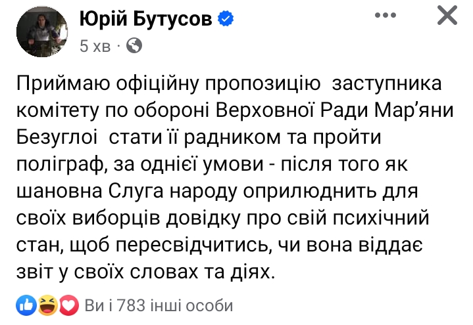
Task: Open the author name Юрій Бутусов
Action: pyautogui.click(x=146, y=19)
